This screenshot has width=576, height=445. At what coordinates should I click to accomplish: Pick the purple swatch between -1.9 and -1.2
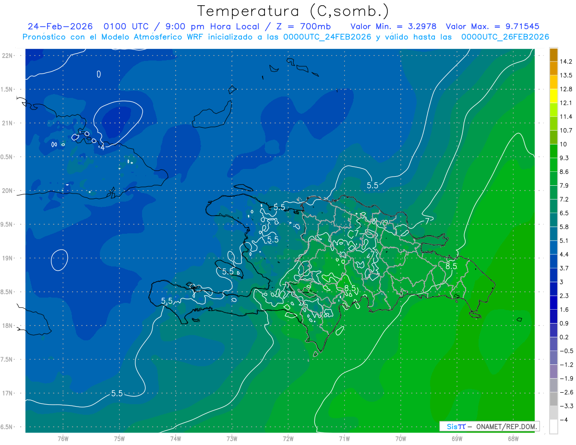tap(553, 372)
